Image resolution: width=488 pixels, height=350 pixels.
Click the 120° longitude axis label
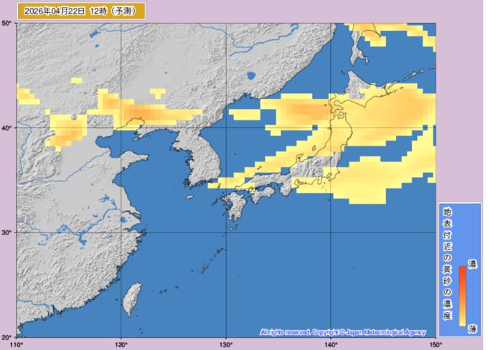121,344
